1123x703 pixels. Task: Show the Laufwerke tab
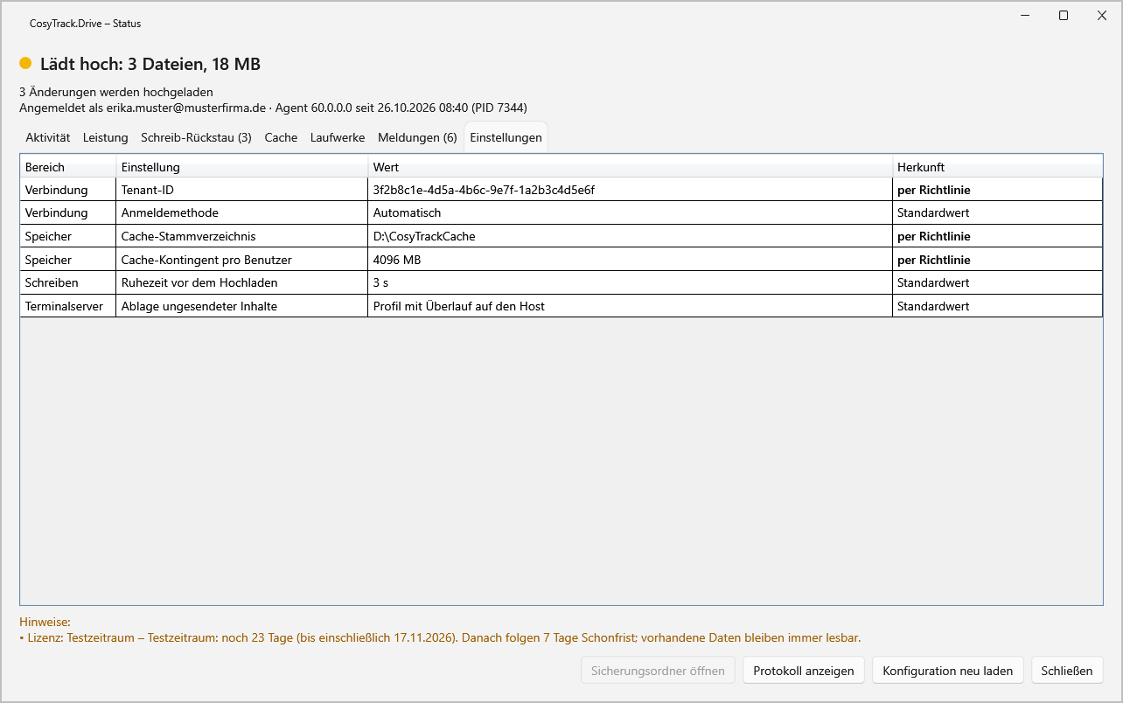338,137
